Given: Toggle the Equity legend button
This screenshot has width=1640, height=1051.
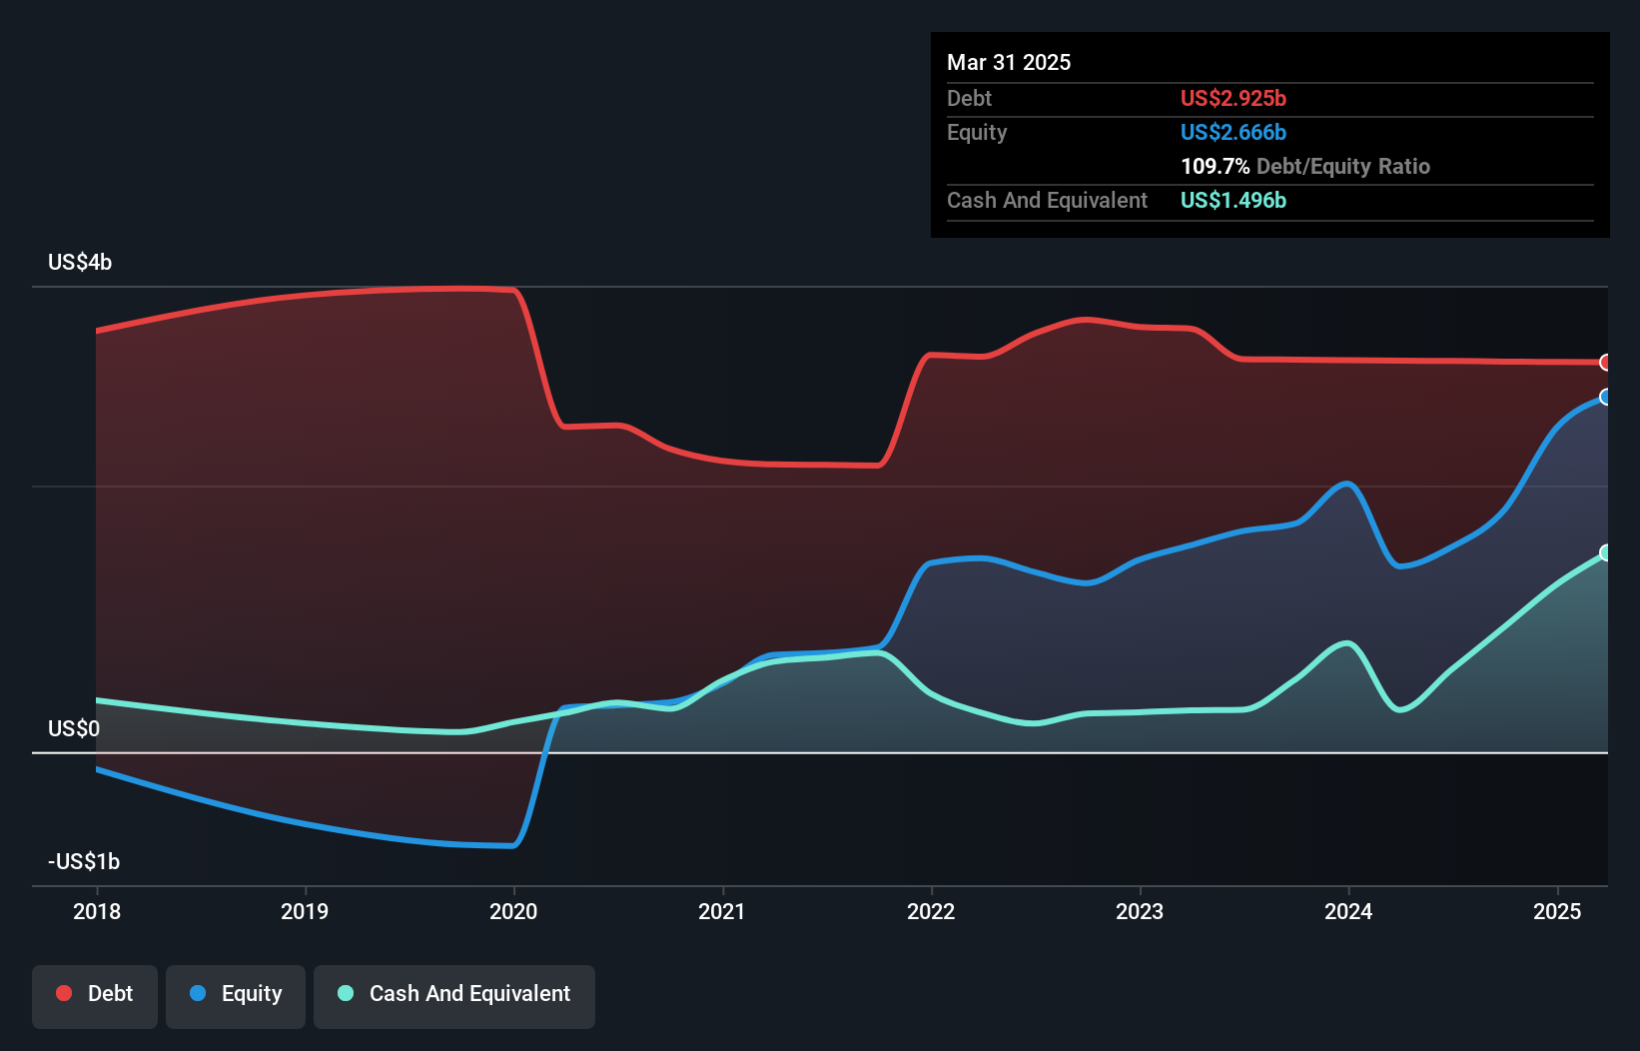Looking at the screenshot, I should (x=236, y=996).
